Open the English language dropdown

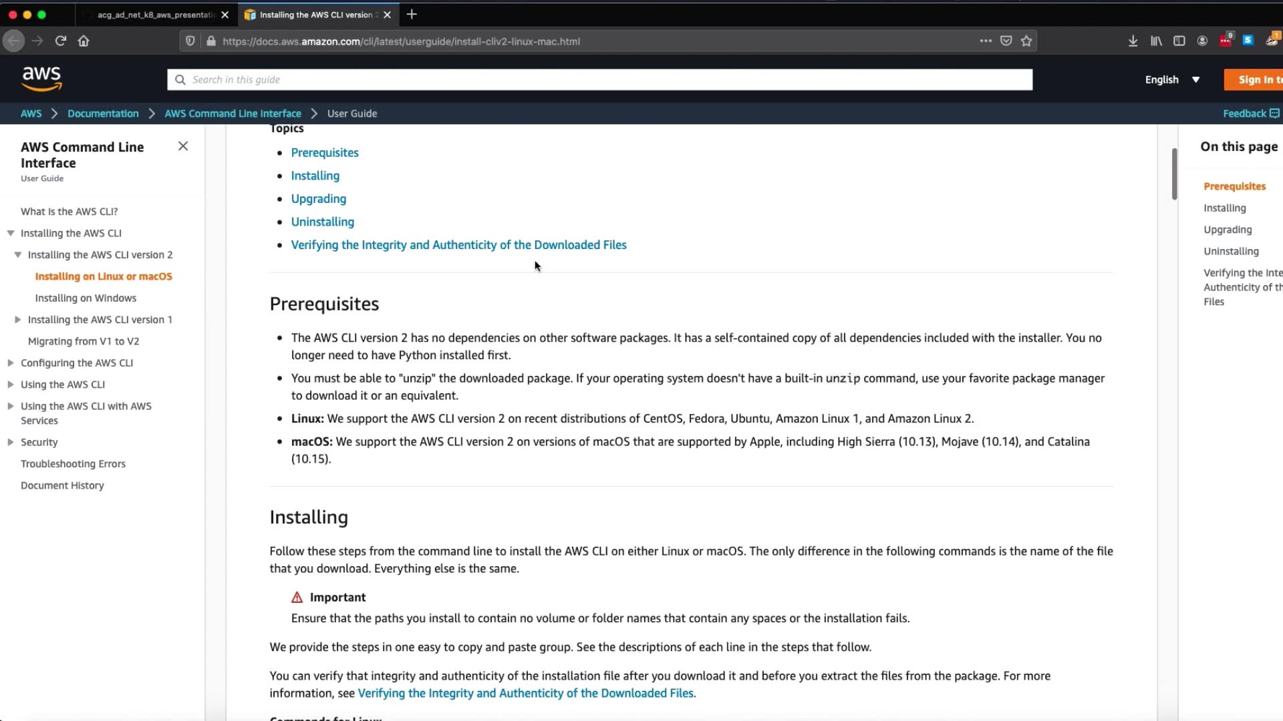(x=1172, y=79)
